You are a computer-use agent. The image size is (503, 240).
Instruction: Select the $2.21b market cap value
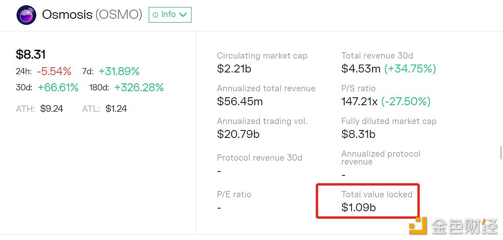[x=234, y=69]
